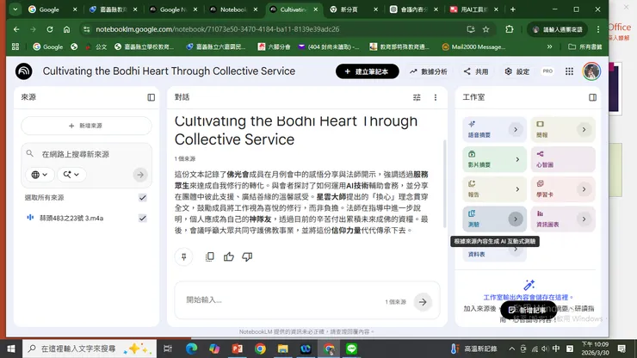
Task: Submit the web source search arrow
Action: pos(140,175)
